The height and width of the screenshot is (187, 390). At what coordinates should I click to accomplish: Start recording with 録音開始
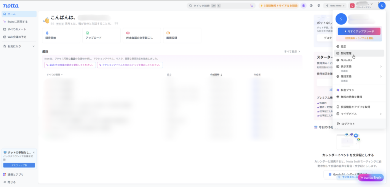[x=61, y=35]
